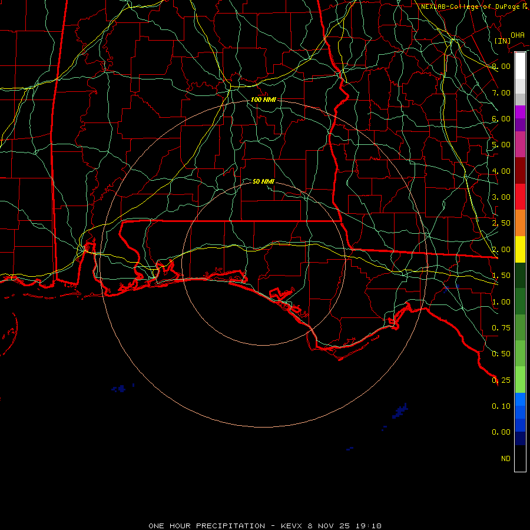The image size is (530, 530).
Task: Click the 100 NMI range ring label
Action: [263, 100]
